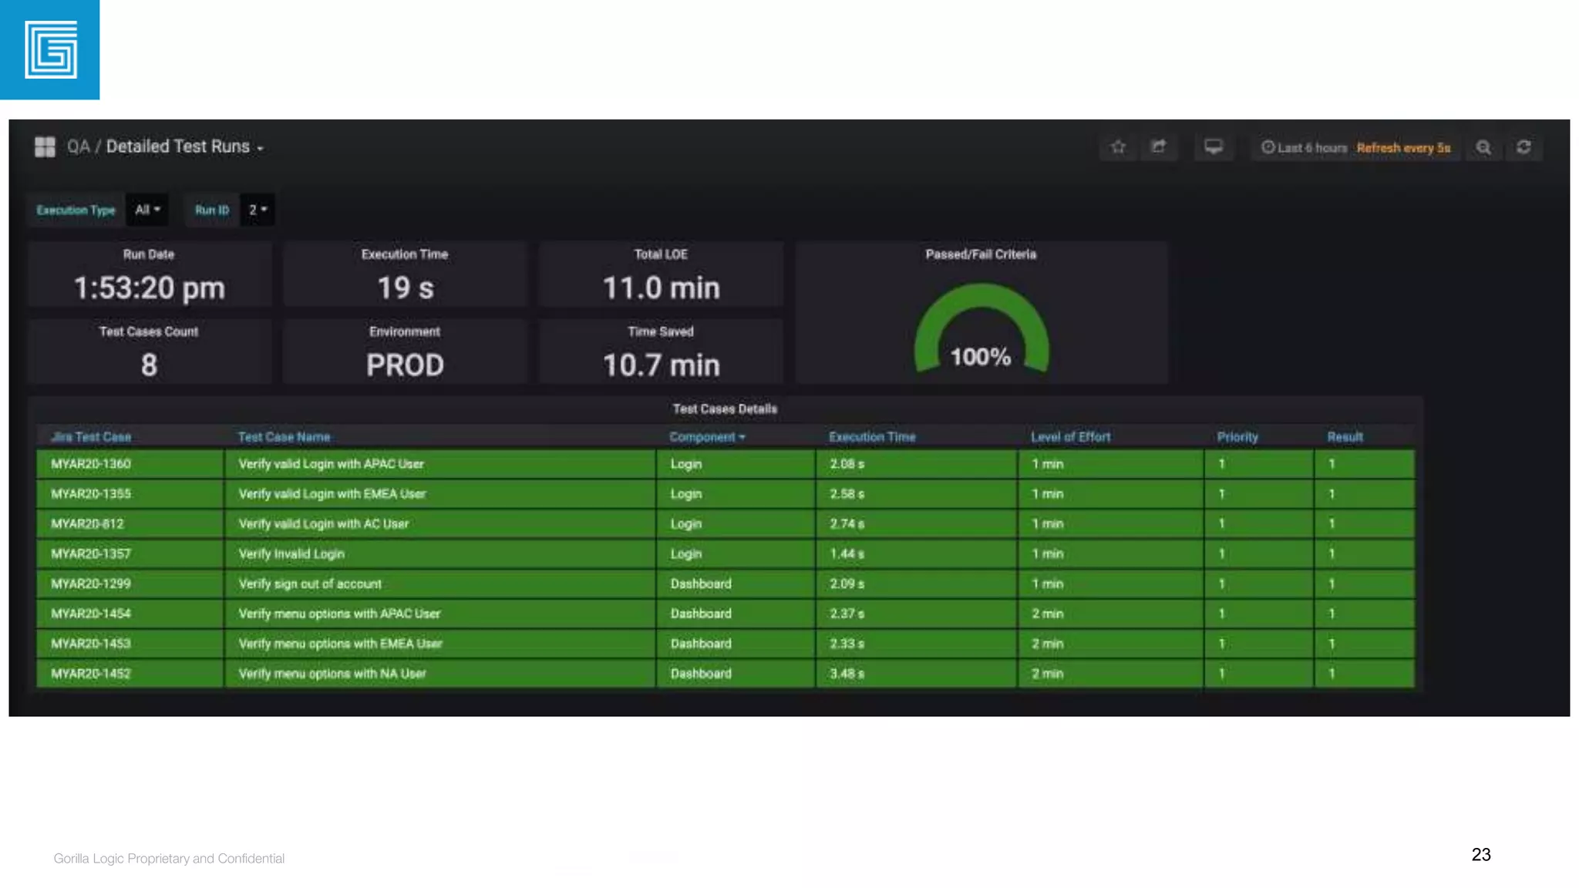This screenshot has width=1579, height=888.
Task: Open the Last 6 hours time picker
Action: point(1305,148)
